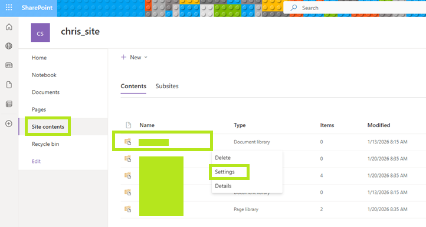Click library icon in the row with 4 items

point(127,175)
